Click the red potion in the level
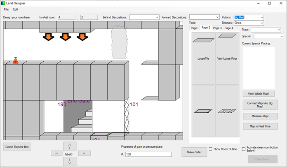The width and height of the screenshot is (287, 167). click(16, 61)
